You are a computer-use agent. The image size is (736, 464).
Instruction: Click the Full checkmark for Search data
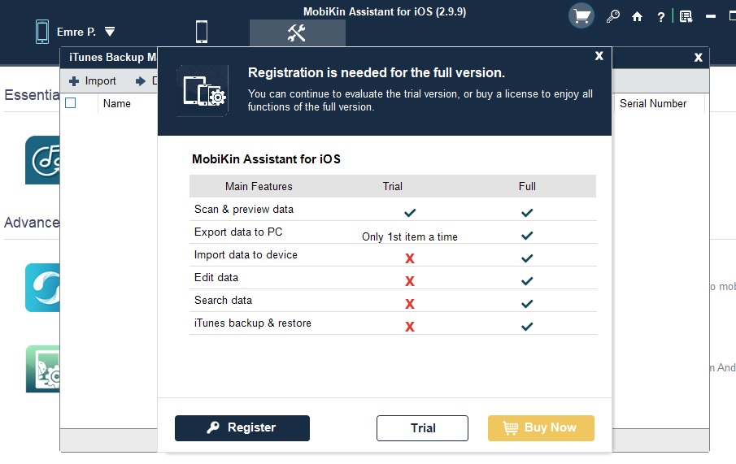pyautogui.click(x=527, y=304)
